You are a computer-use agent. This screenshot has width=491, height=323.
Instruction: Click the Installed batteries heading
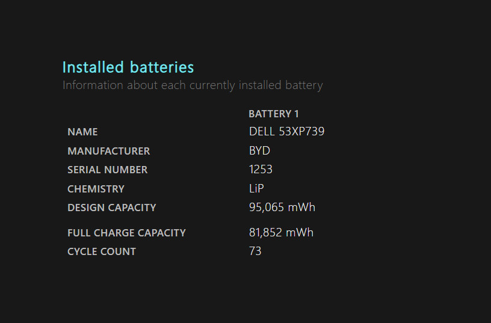128,67
